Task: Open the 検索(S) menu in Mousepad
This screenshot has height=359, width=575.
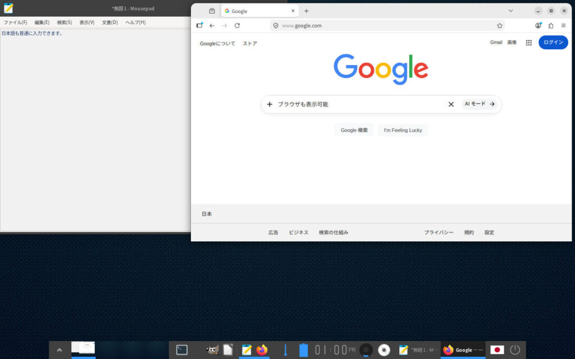Action: pos(64,22)
